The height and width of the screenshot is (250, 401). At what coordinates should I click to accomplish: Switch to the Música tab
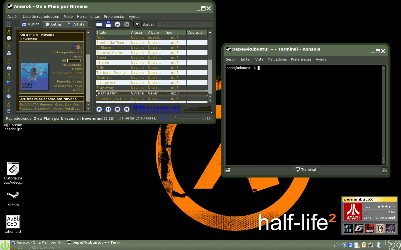[31, 24]
